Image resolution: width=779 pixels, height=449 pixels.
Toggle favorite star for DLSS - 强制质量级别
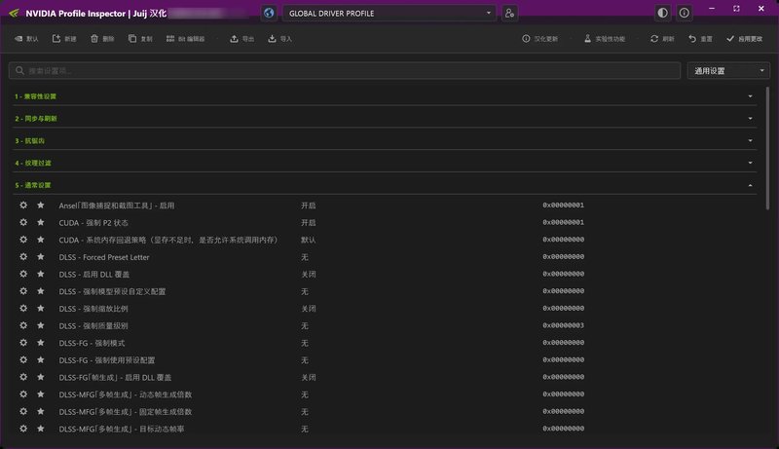click(x=41, y=325)
